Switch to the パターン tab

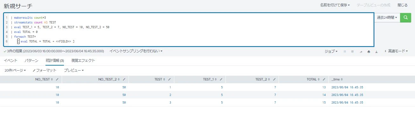pyautogui.click(x=31, y=60)
